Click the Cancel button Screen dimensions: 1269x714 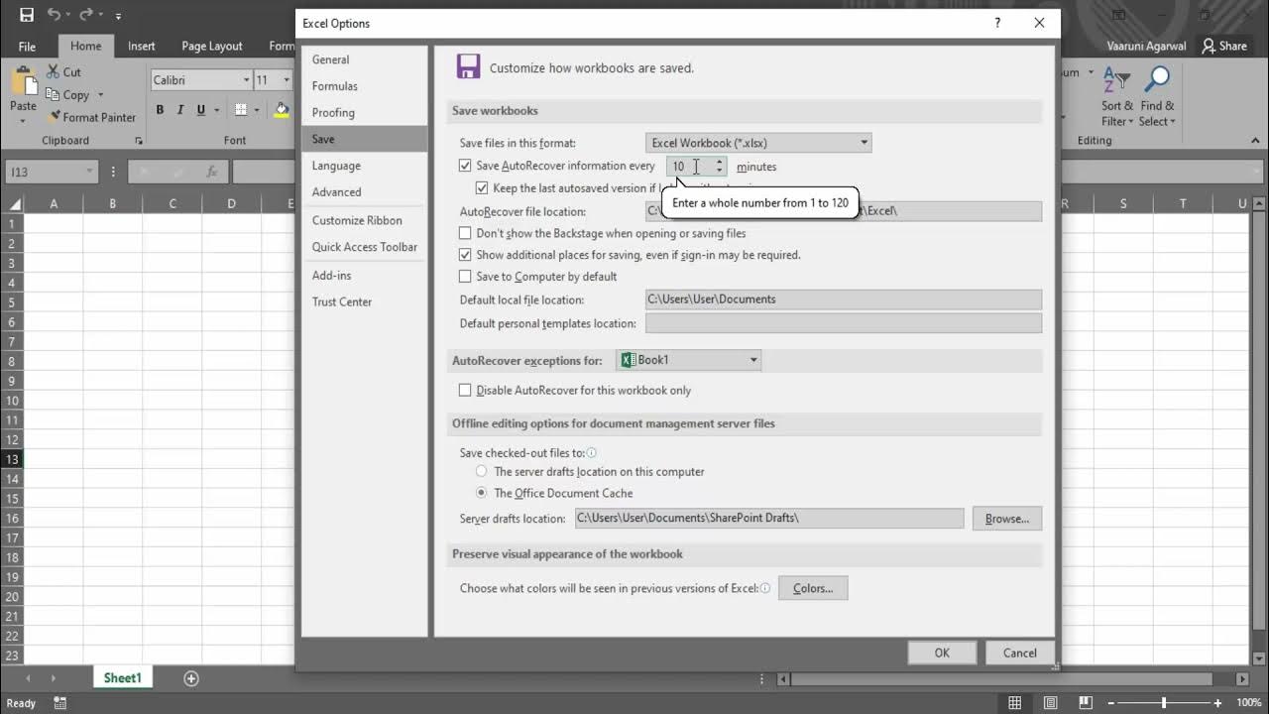point(1019,653)
